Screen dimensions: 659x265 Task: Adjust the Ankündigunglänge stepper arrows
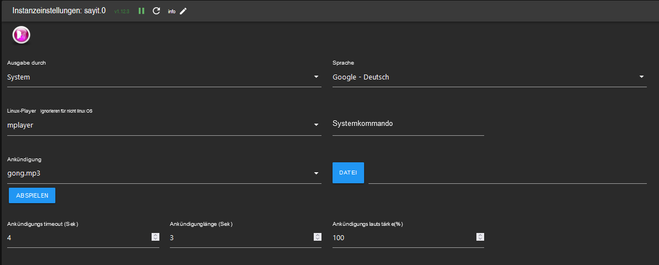(x=318, y=237)
